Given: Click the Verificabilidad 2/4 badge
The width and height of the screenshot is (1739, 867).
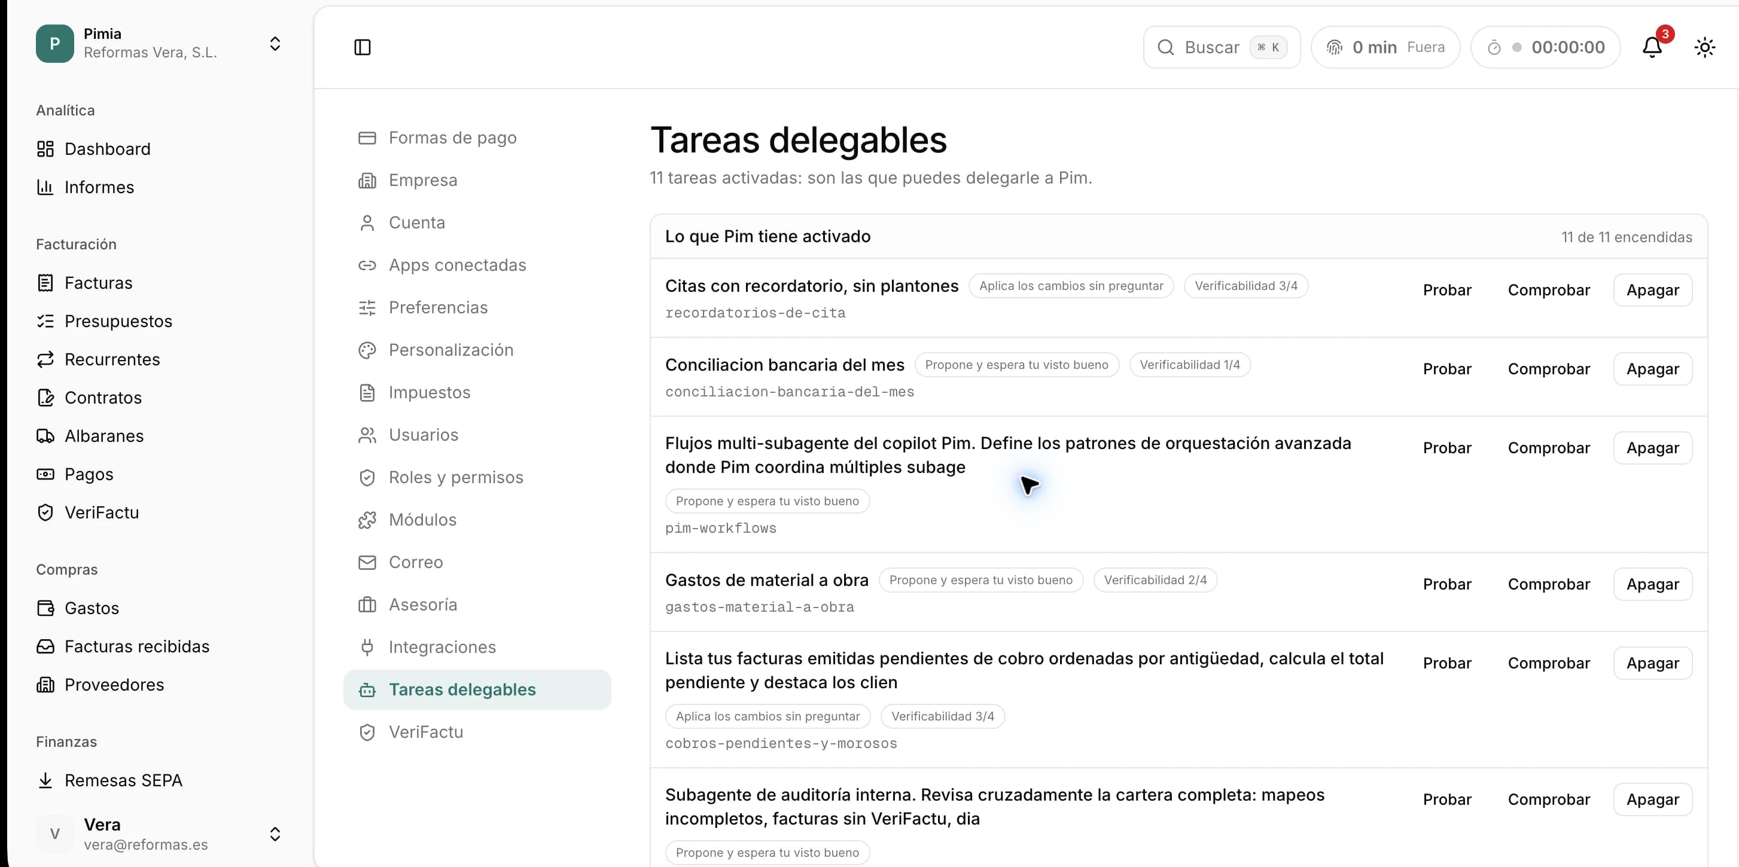Looking at the screenshot, I should (1155, 580).
